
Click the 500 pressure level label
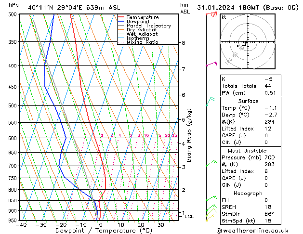click(x=13, y=105)
